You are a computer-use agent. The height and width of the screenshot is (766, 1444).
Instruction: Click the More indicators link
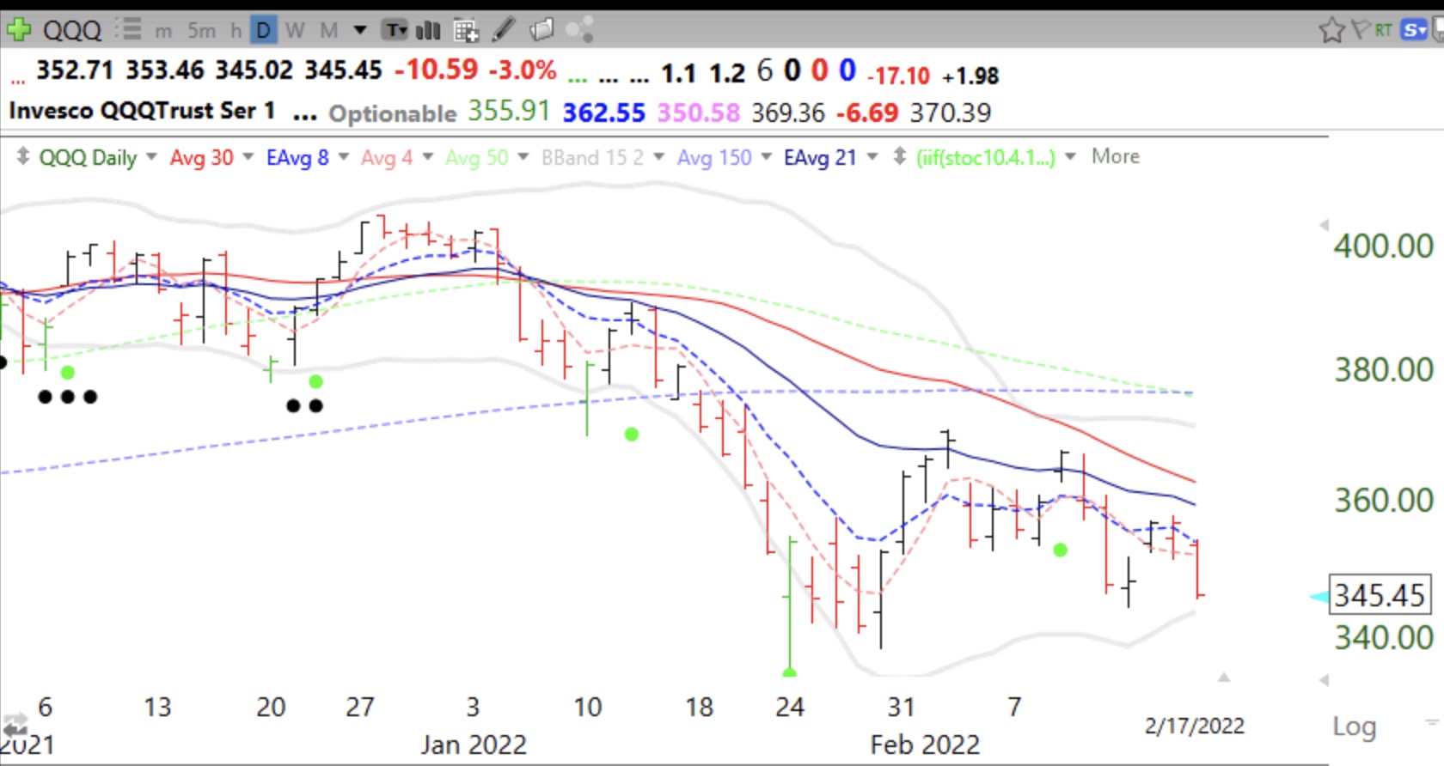1116,156
